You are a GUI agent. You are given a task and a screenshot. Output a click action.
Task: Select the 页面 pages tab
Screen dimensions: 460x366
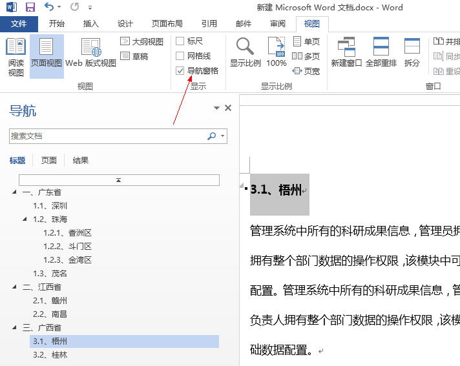48,160
